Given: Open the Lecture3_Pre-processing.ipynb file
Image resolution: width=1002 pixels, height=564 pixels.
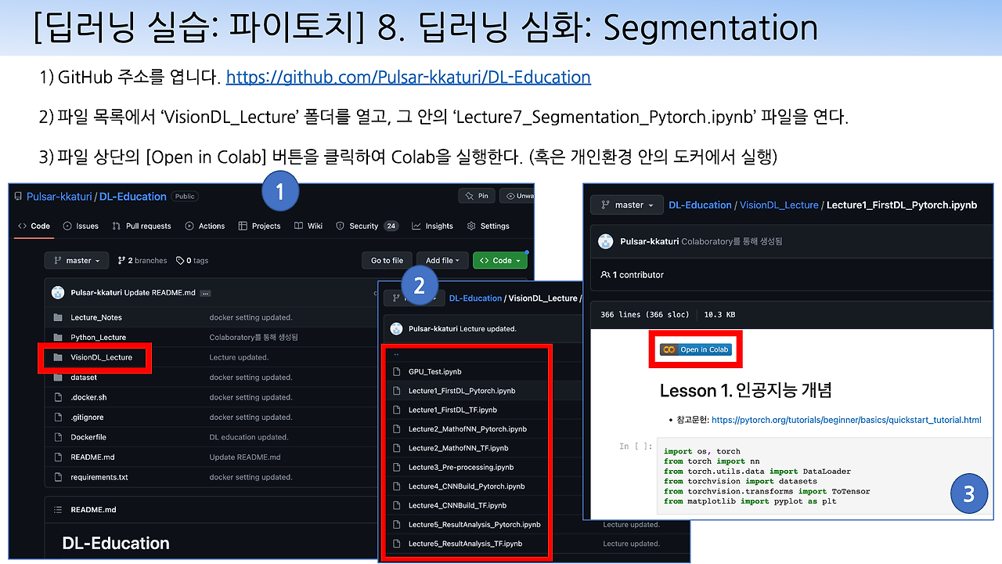Looking at the screenshot, I should coord(461,467).
